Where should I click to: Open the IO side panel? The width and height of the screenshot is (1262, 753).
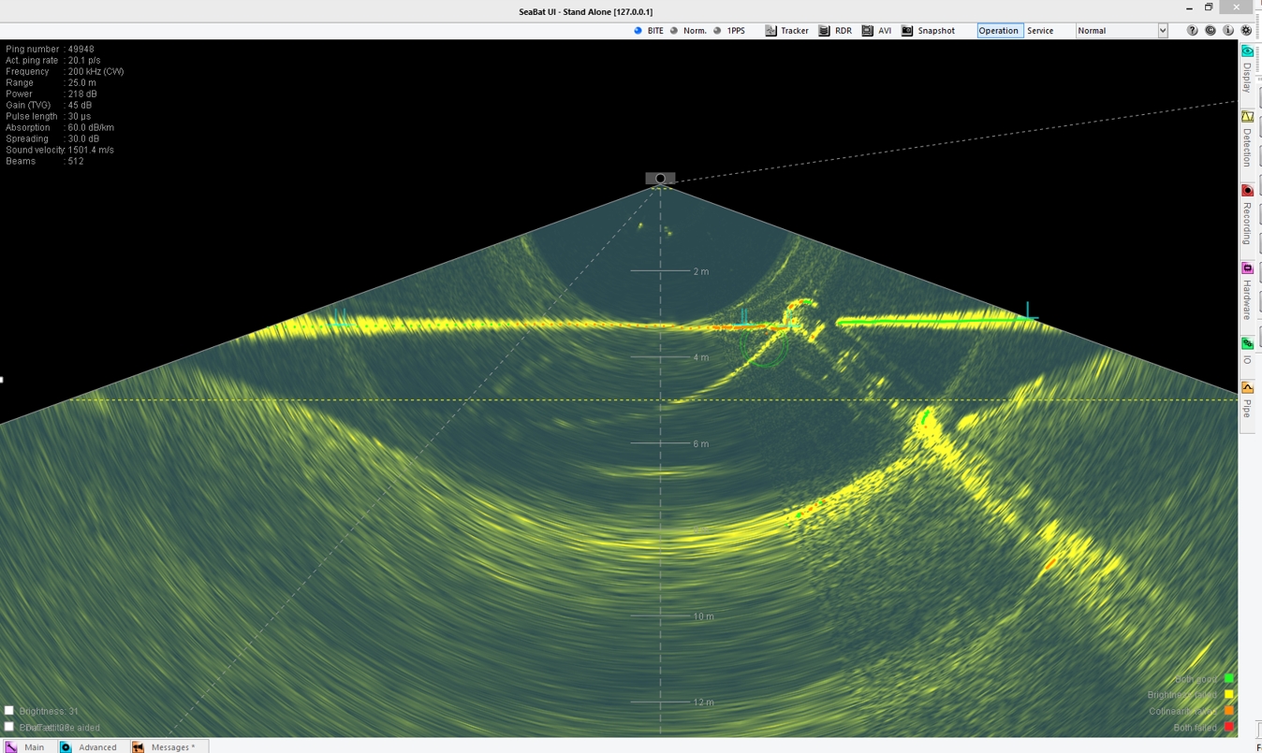tap(1247, 349)
